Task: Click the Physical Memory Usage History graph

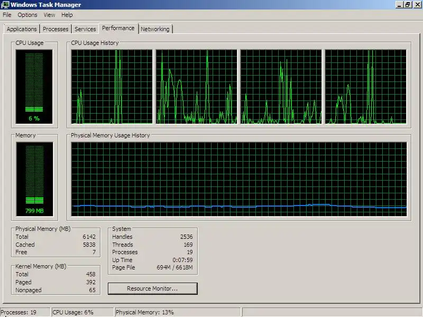Action: pyautogui.click(x=239, y=179)
